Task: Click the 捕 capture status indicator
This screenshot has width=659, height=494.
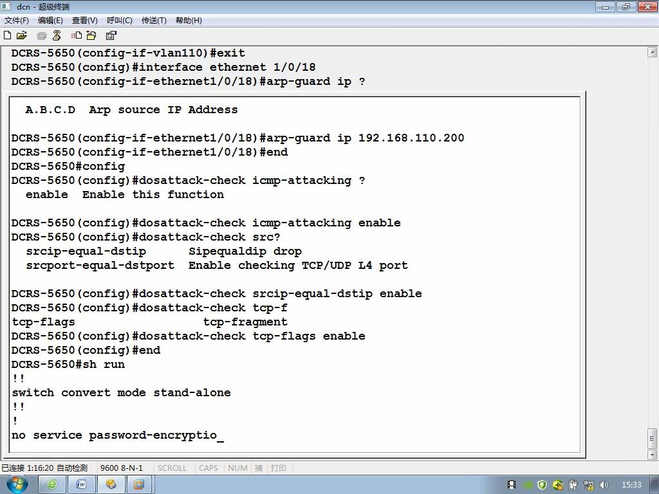Action: click(259, 468)
